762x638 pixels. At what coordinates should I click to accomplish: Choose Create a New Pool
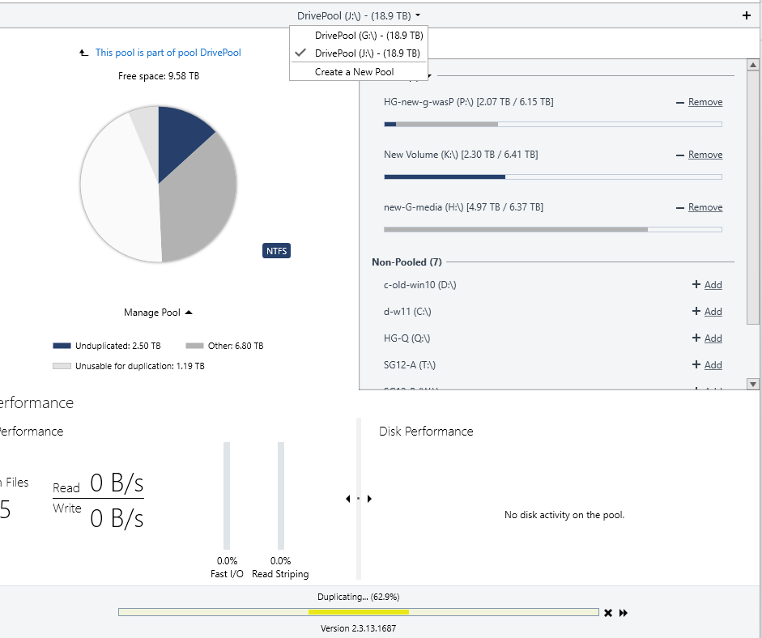point(354,72)
